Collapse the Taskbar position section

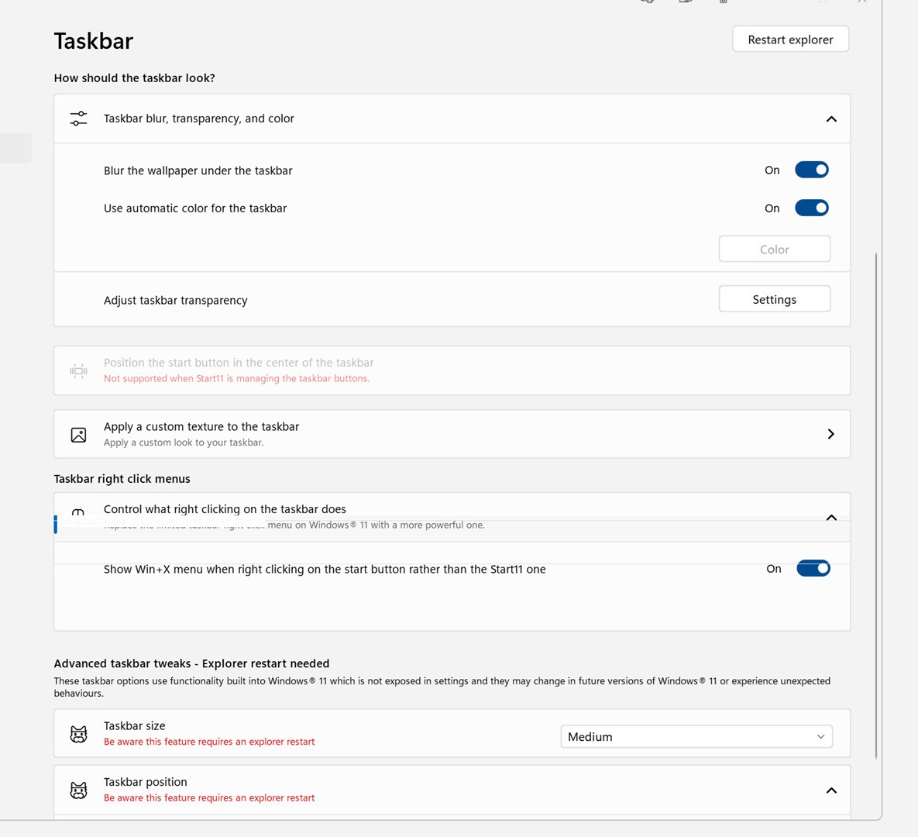click(830, 790)
